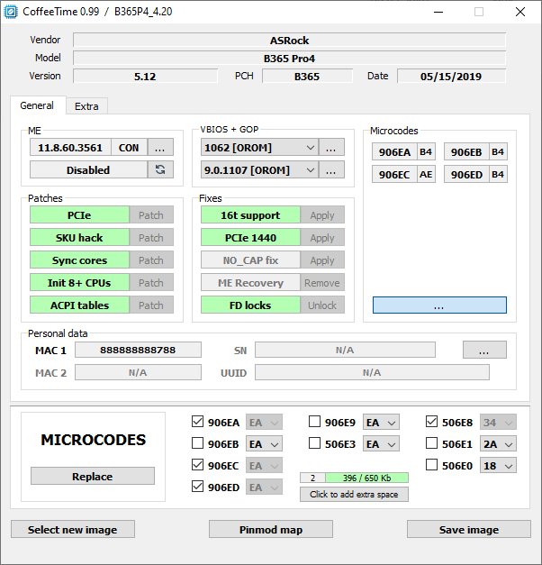Click the Patch button for Sync cores

pyautogui.click(x=151, y=260)
